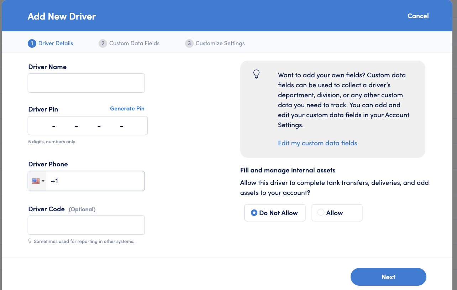This screenshot has height=290, width=457.
Task: Click into the Driver Pin digits field
Action: click(88, 125)
